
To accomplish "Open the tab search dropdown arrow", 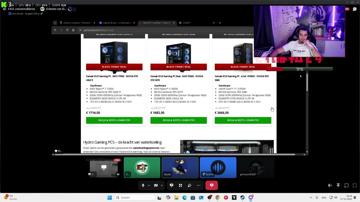I will tap(55, 23).
